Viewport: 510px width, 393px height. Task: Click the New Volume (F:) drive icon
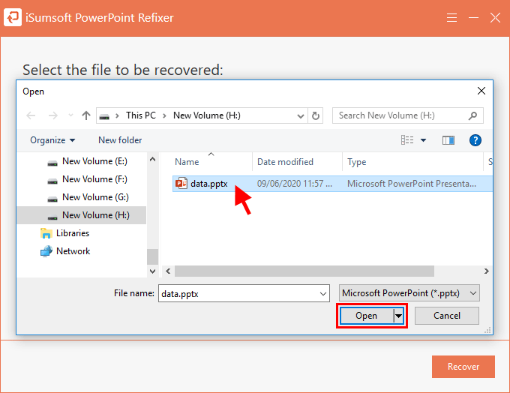[52, 181]
